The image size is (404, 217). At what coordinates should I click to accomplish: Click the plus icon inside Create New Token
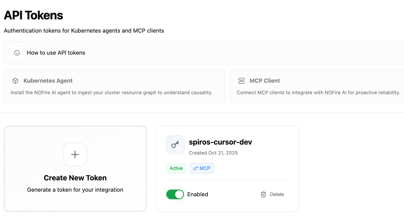point(75,155)
